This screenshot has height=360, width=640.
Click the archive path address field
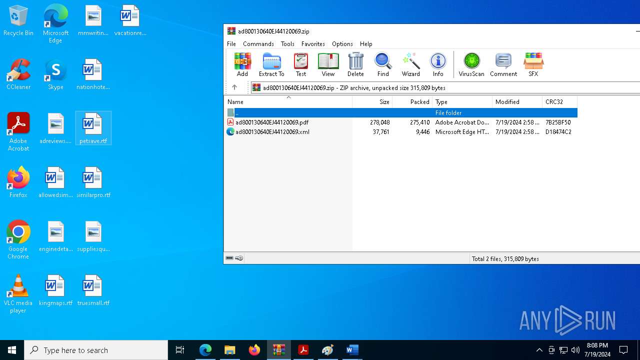click(x=445, y=87)
